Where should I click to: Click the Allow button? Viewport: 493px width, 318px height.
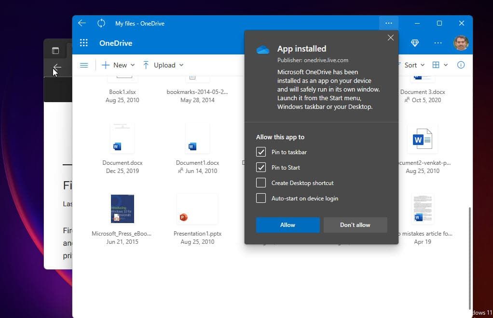coord(288,225)
